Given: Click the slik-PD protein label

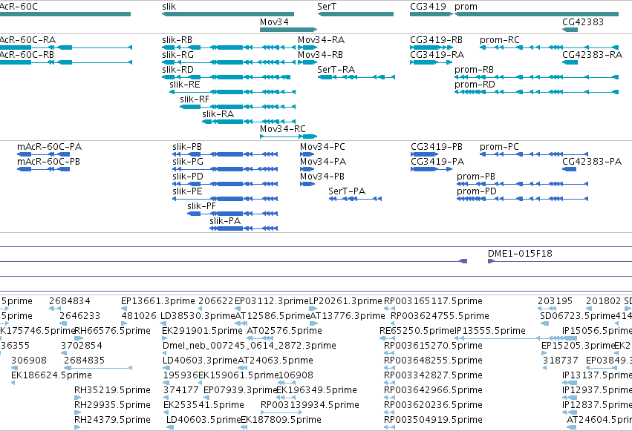Looking at the screenshot, I should 188,177.
